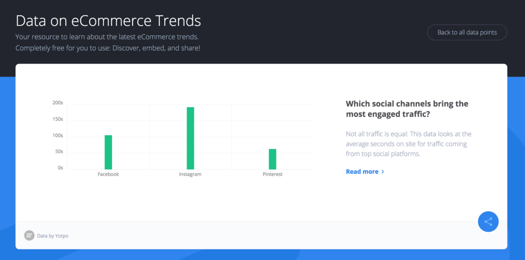Click the blue share icon button
This screenshot has width=525, height=260.
coord(488,222)
